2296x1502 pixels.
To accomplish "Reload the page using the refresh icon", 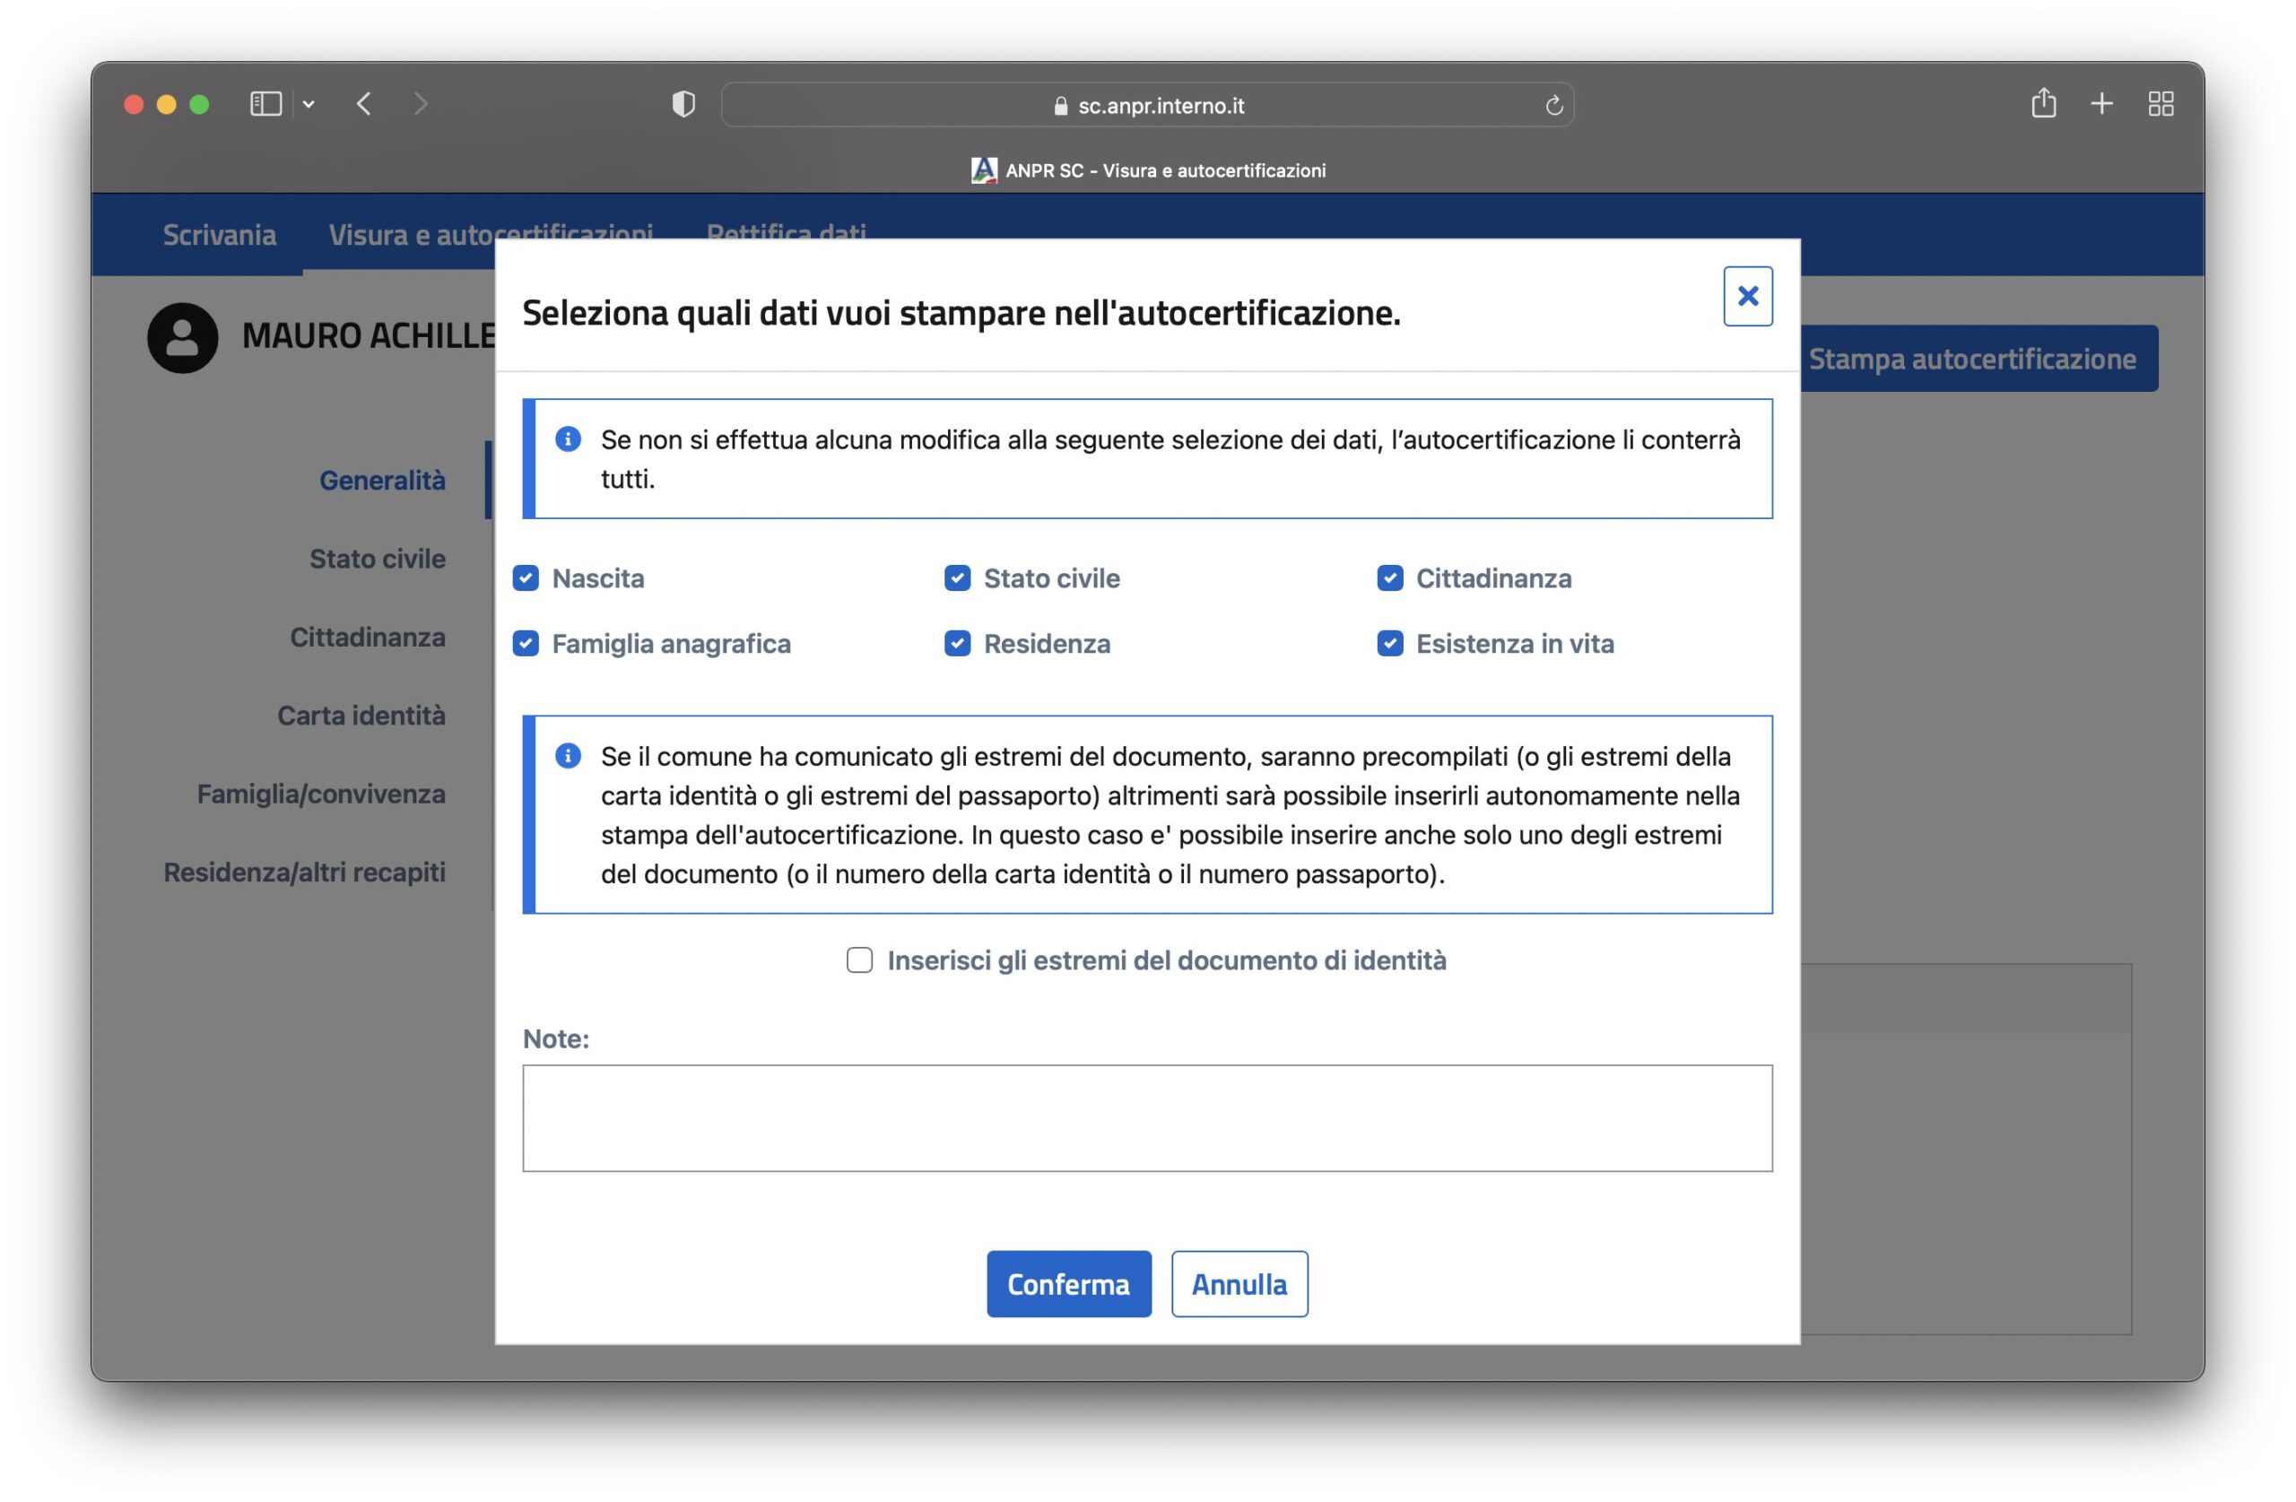I will click(x=1553, y=105).
